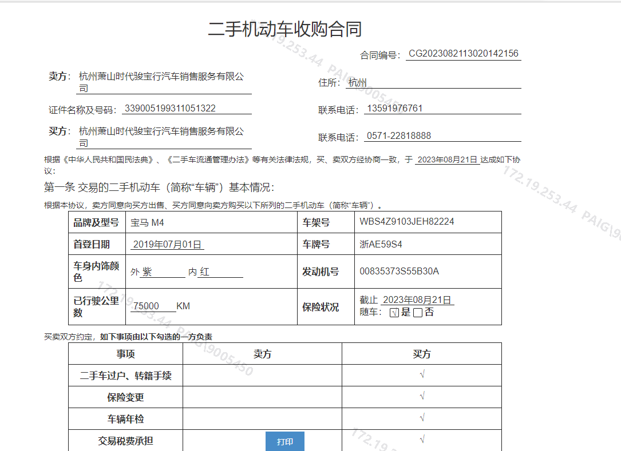This screenshot has height=451, width=621.
Task: Click interior color value 红
Action: point(205,272)
